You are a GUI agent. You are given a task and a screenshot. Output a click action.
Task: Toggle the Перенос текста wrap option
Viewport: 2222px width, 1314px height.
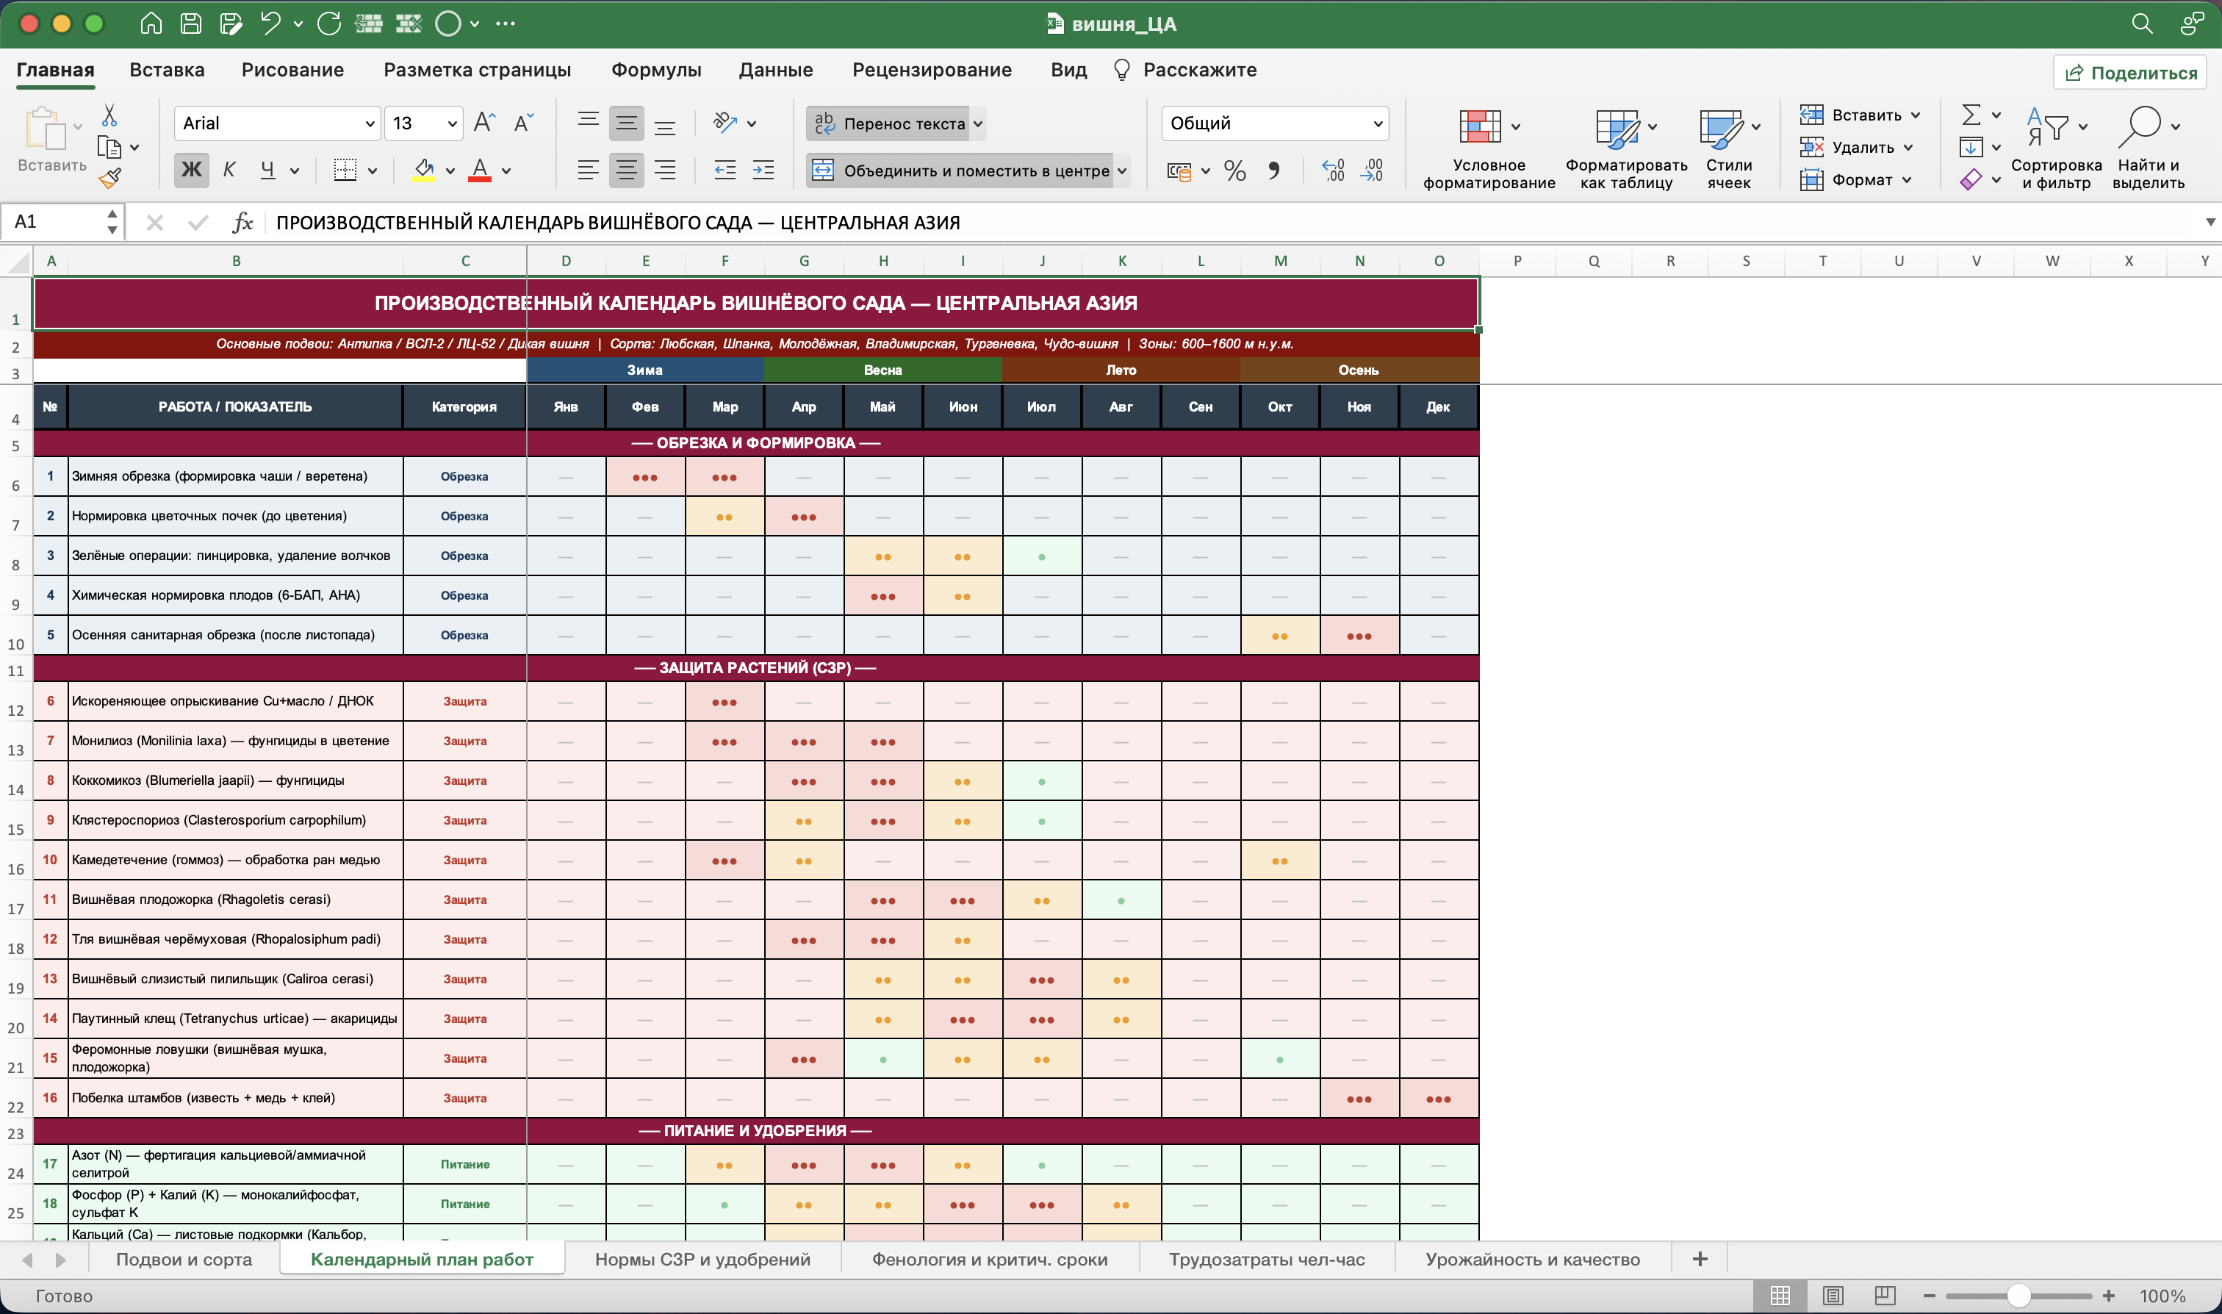(x=895, y=124)
